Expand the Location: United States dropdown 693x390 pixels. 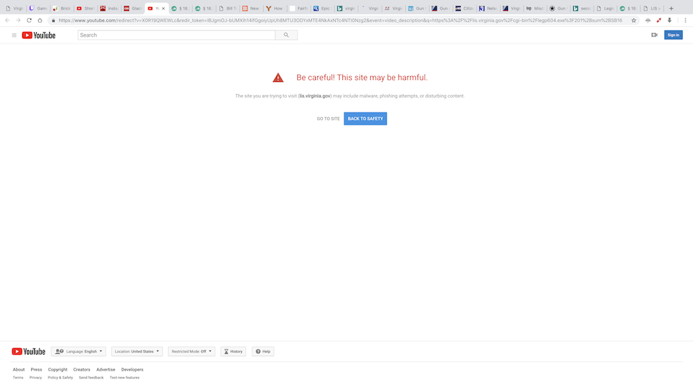pyautogui.click(x=137, y=351)
